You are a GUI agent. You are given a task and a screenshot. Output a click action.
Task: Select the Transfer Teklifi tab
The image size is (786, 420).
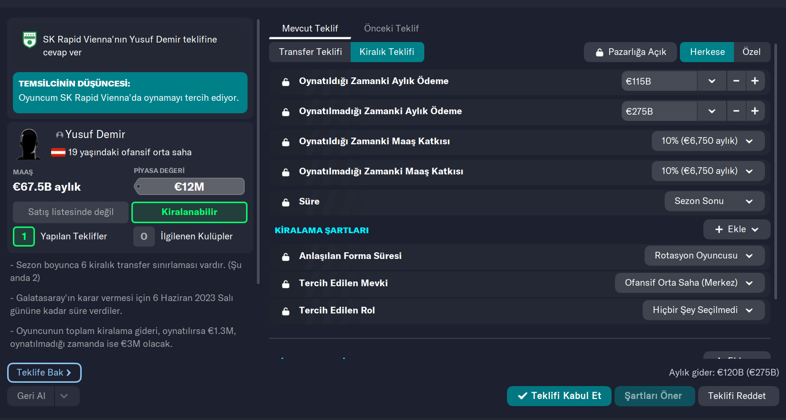[x=310, y=52]
